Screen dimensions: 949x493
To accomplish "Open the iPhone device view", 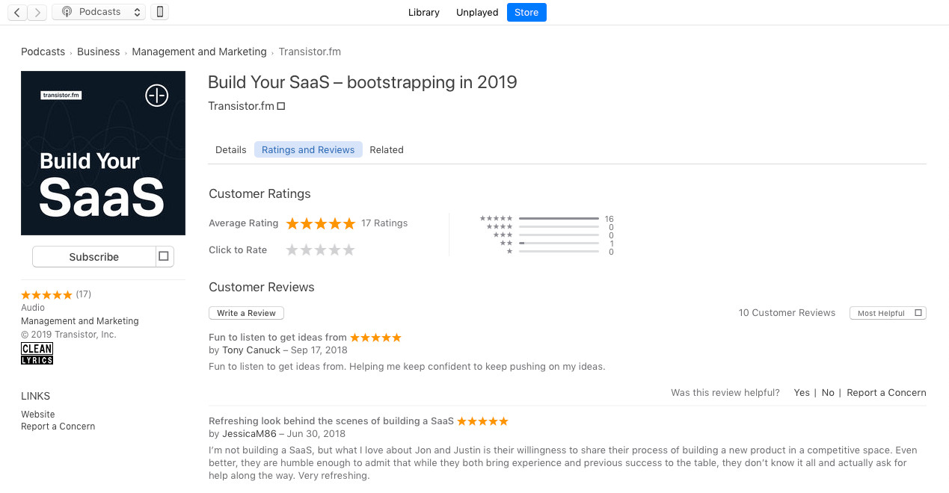I will point(159,11).
